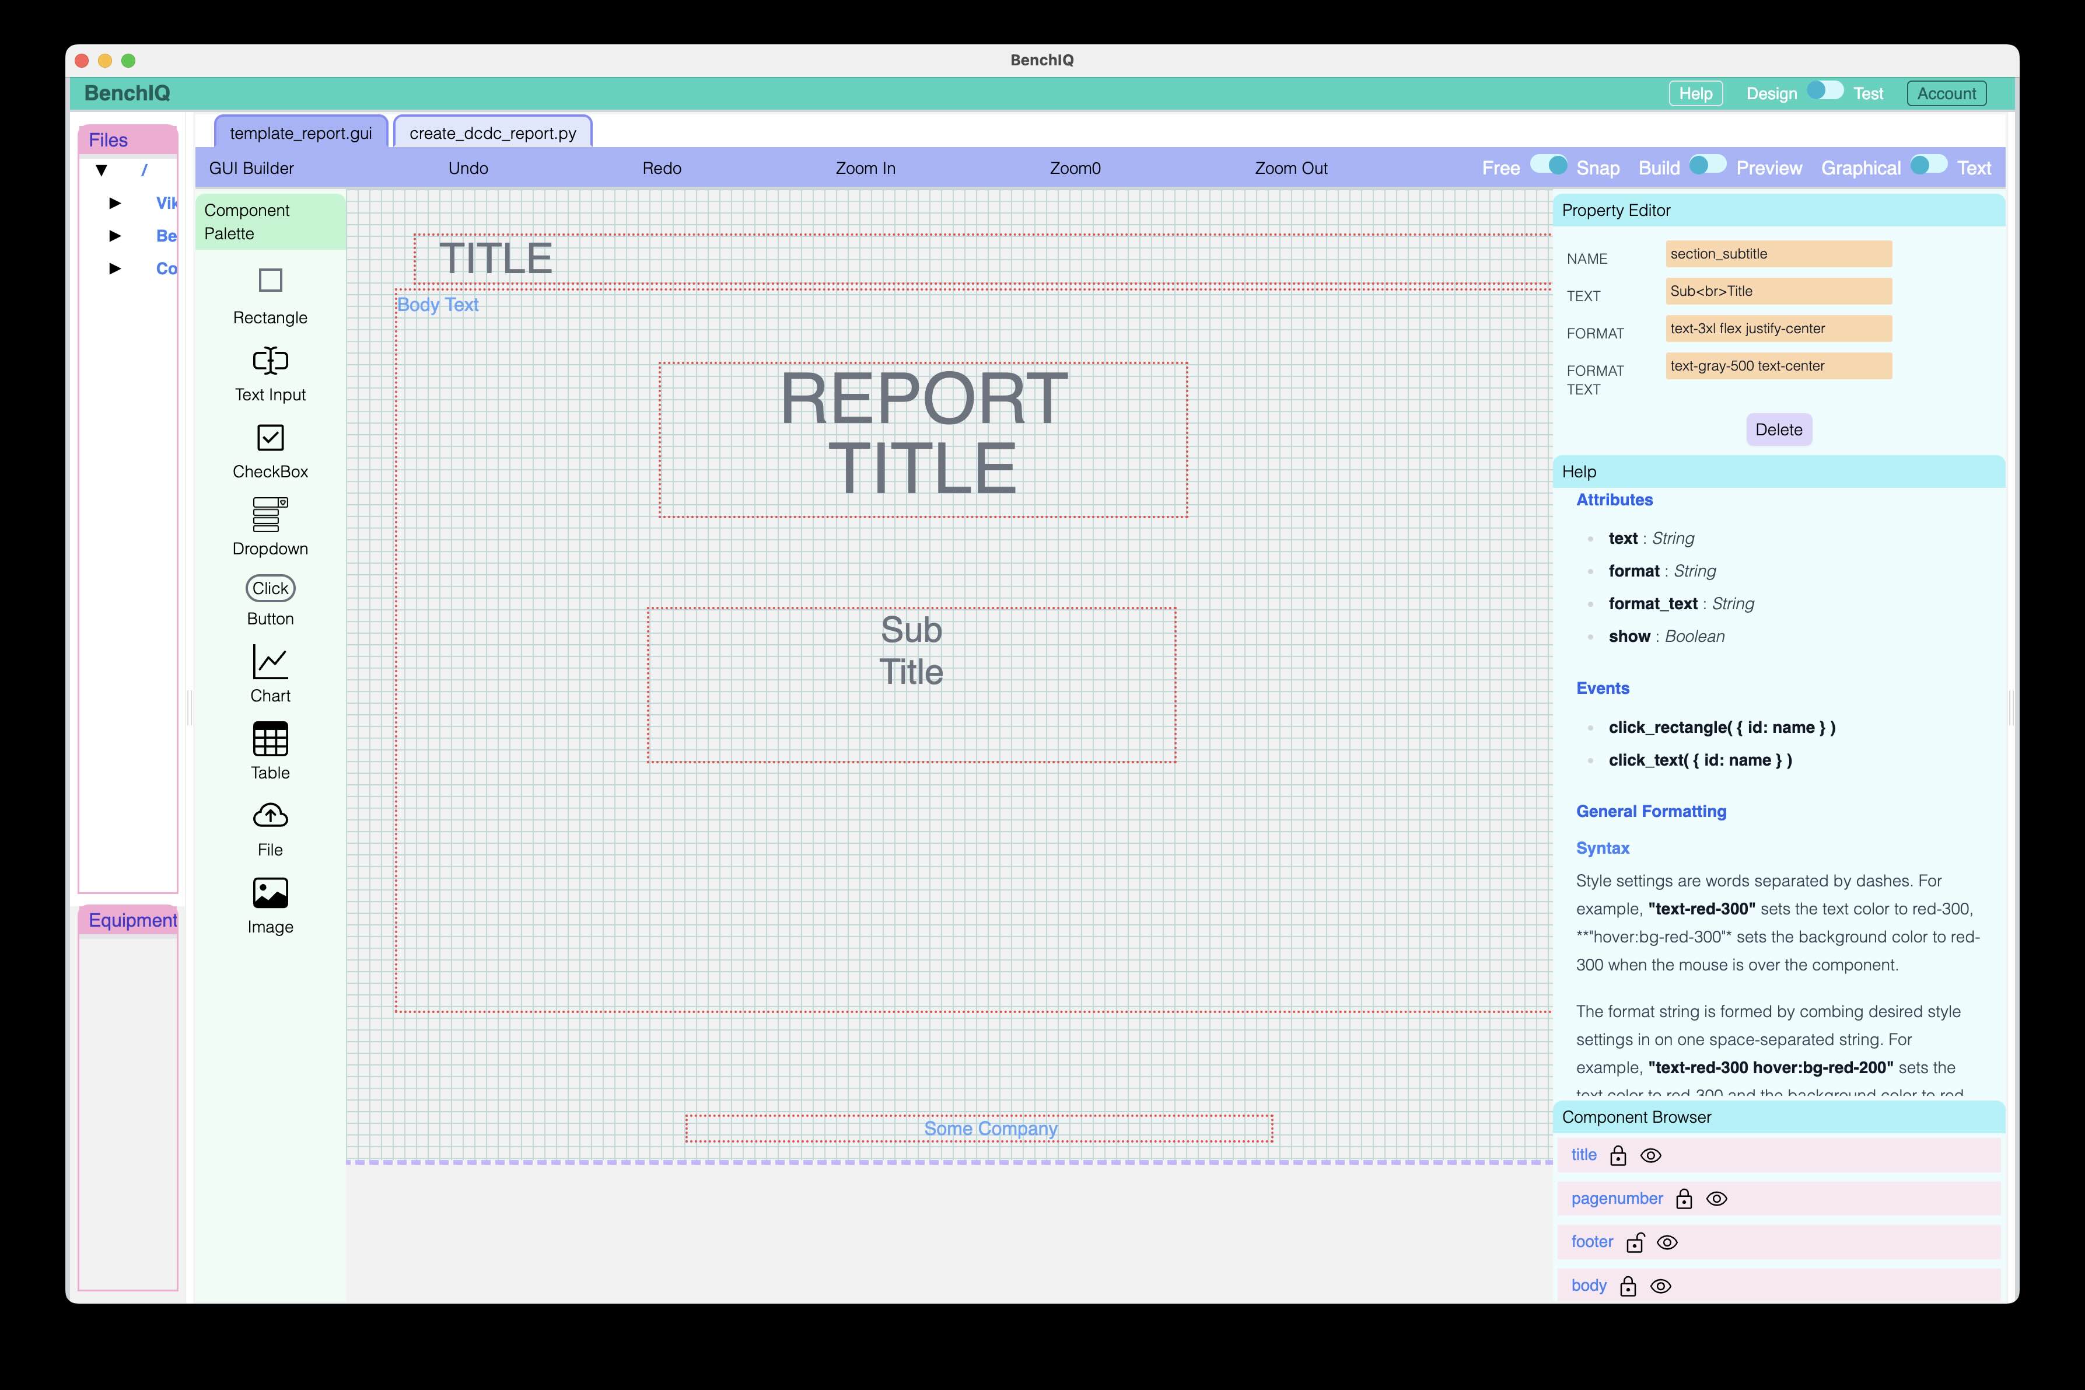
Task: Choose the CheckBox component icon
Action: (270, 437)
